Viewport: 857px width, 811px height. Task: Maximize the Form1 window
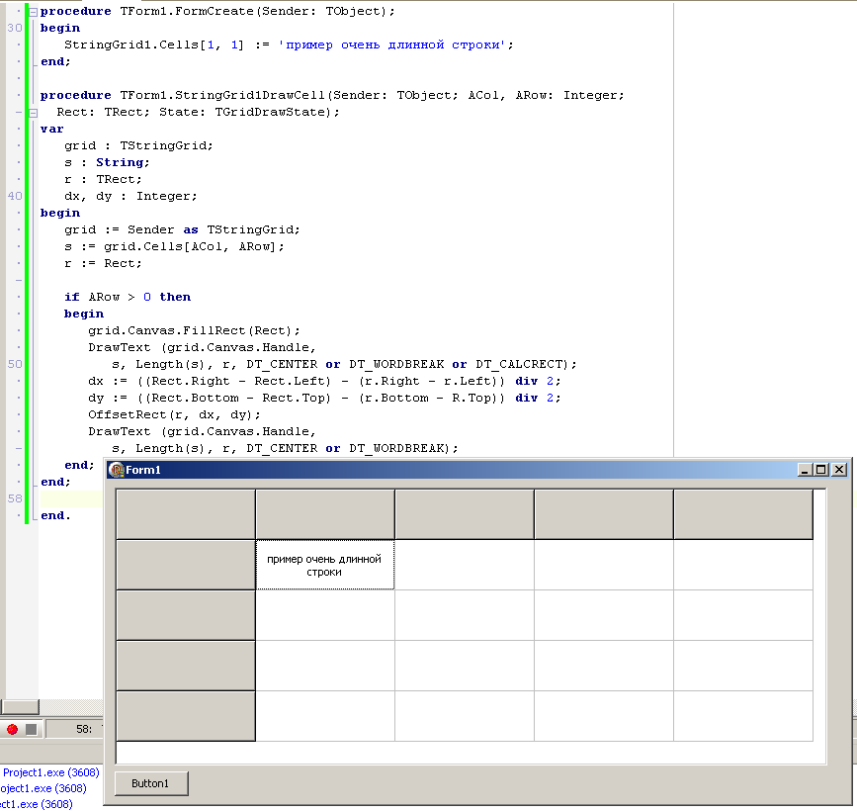(821, 470)
